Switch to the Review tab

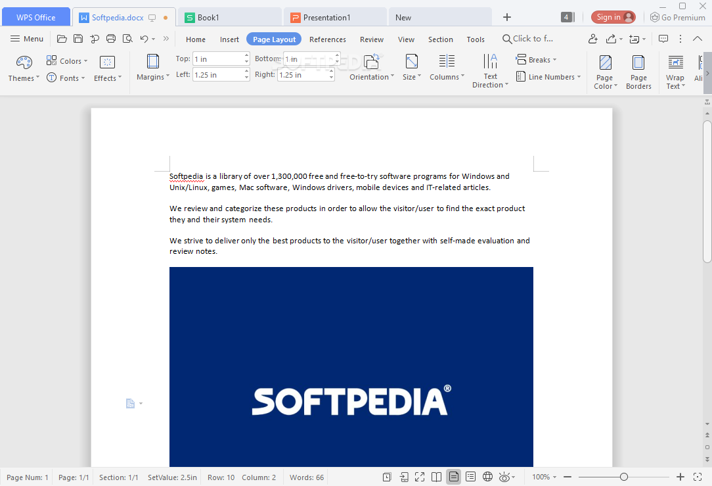[x=372, y=39]
